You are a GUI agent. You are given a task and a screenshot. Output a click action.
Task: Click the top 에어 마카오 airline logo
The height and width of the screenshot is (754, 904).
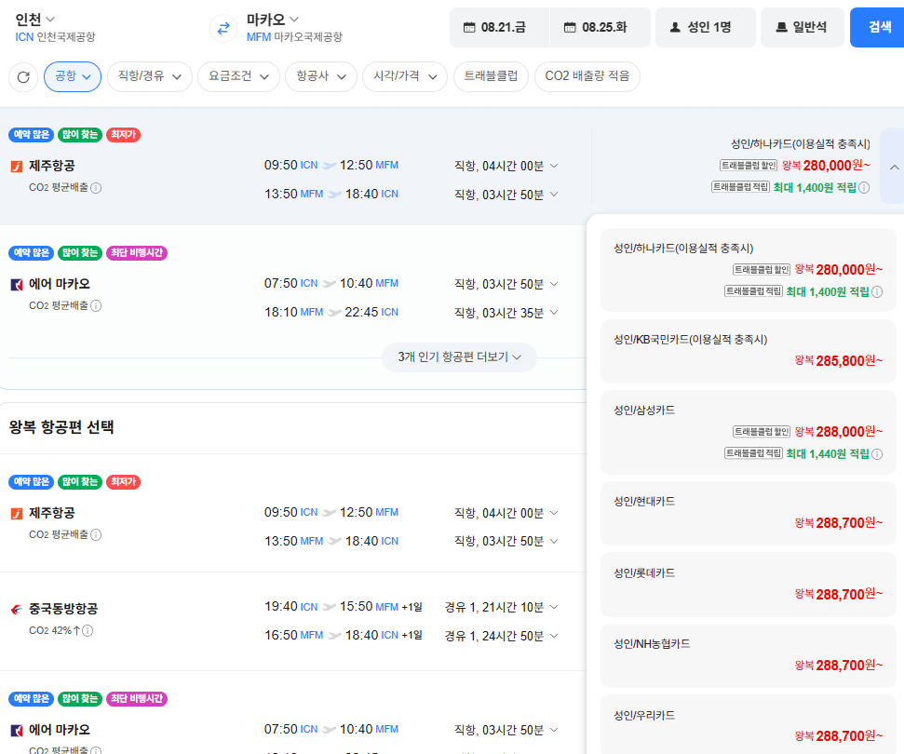tap(18, 285)
